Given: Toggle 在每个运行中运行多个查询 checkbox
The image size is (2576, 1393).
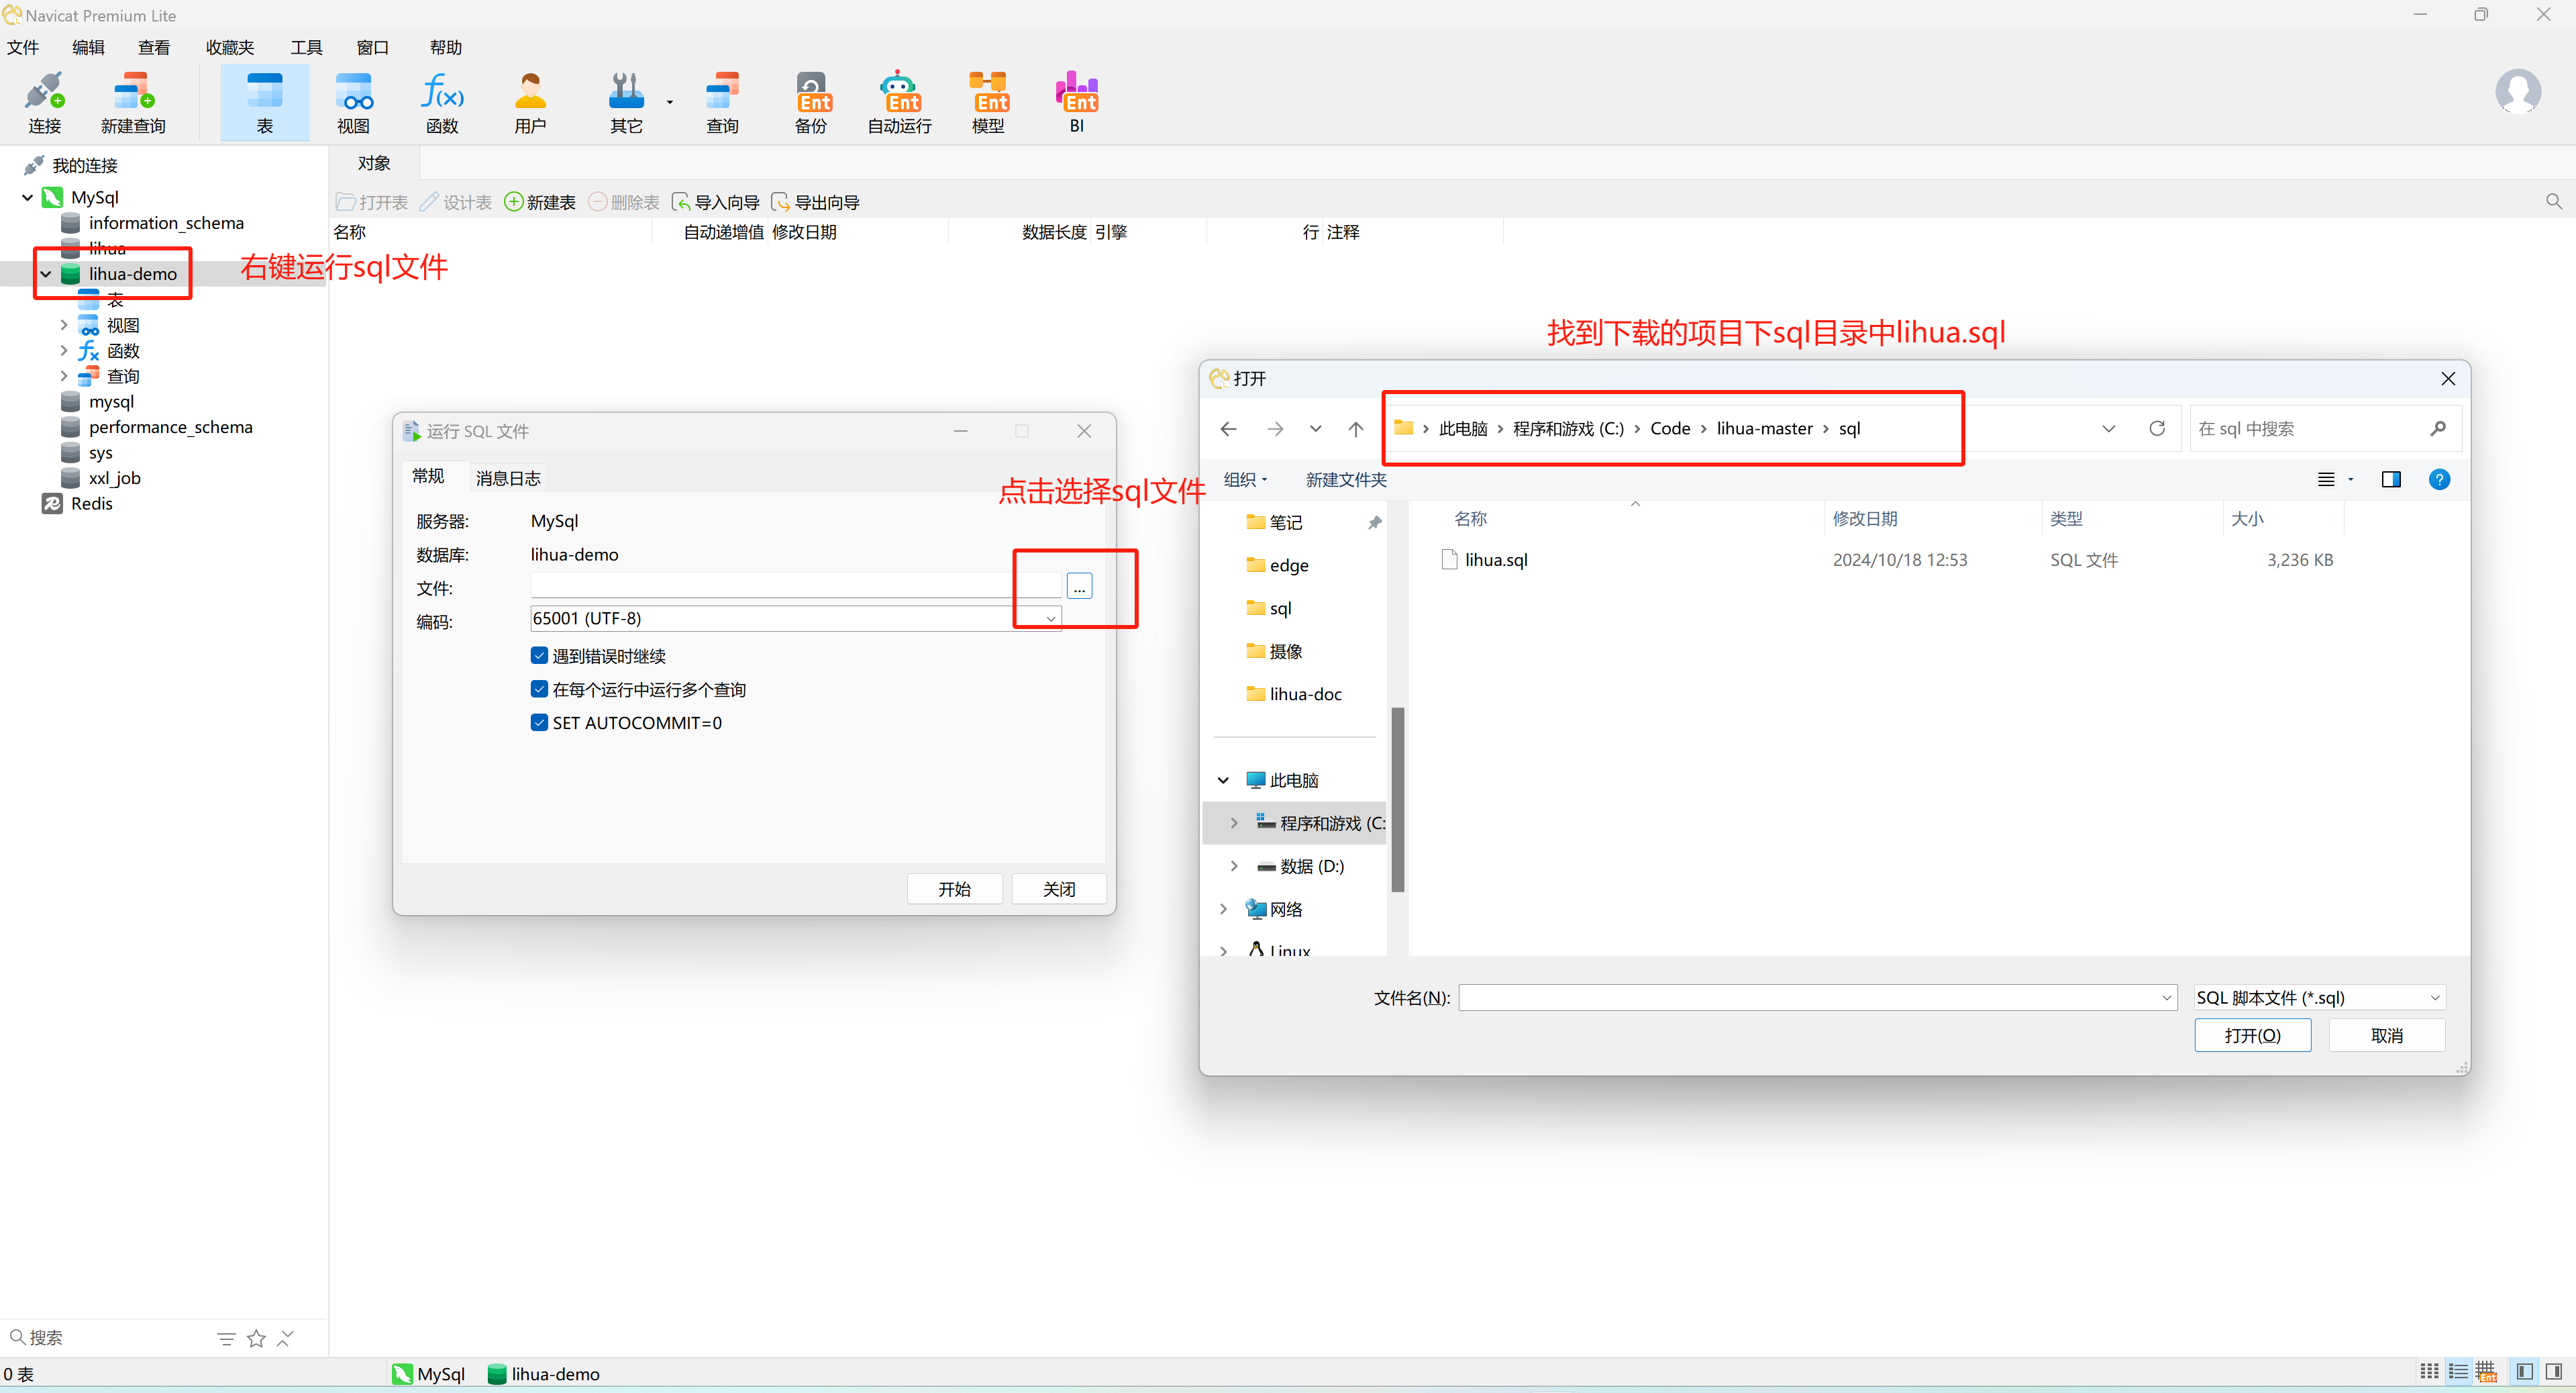Looking at the screenshot, I should point(539,689).
